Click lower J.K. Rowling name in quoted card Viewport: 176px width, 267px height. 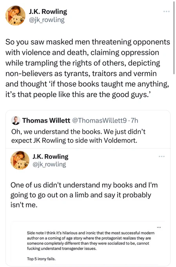coord(50,157)
